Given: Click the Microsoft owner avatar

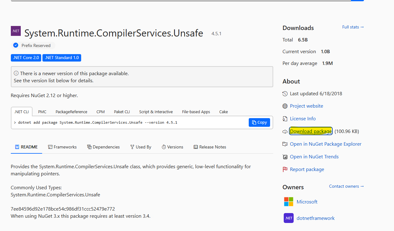Looking at the screenshot, I should (x=288, y=201).
